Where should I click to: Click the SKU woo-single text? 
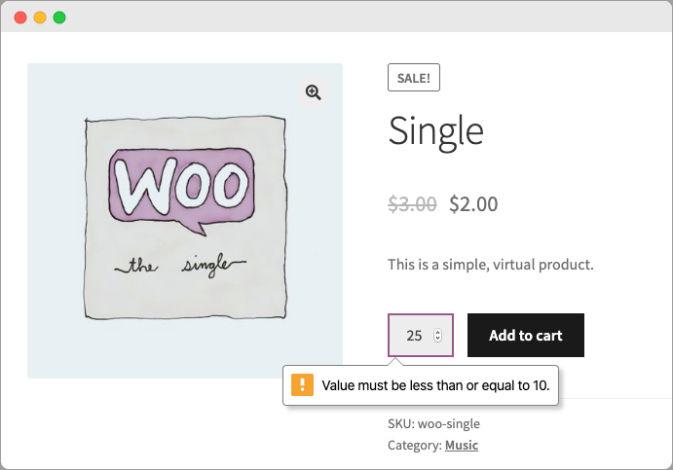click(433, 423)
